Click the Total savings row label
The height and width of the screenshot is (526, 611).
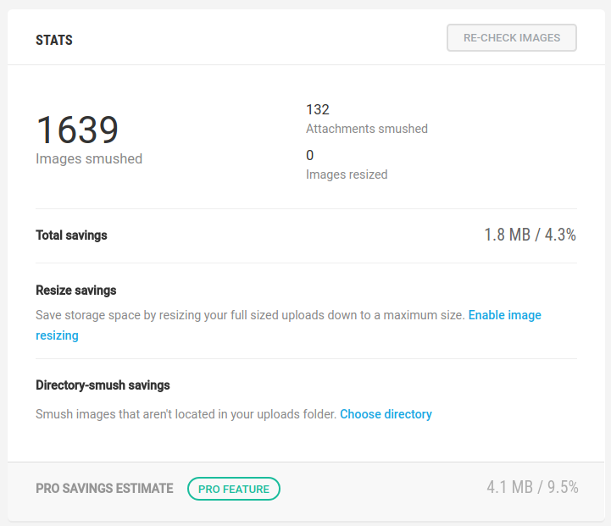[x=71, y=235]
